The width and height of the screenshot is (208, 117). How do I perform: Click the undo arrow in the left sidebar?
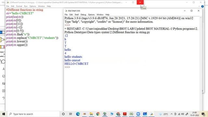pos(4,98)
